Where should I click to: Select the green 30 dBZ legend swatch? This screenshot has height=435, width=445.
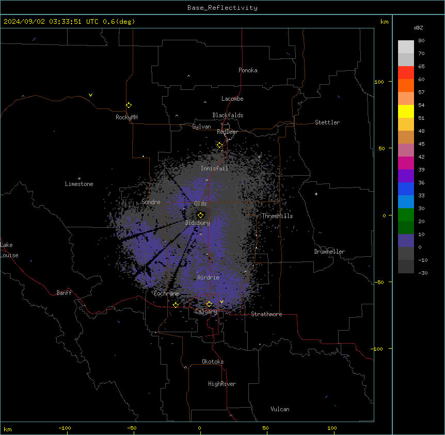406,215
